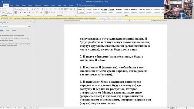Image resolution: width=194 pixels, height=109 pixels.
Task: Apply the red font color
Action: pos(41,12)
